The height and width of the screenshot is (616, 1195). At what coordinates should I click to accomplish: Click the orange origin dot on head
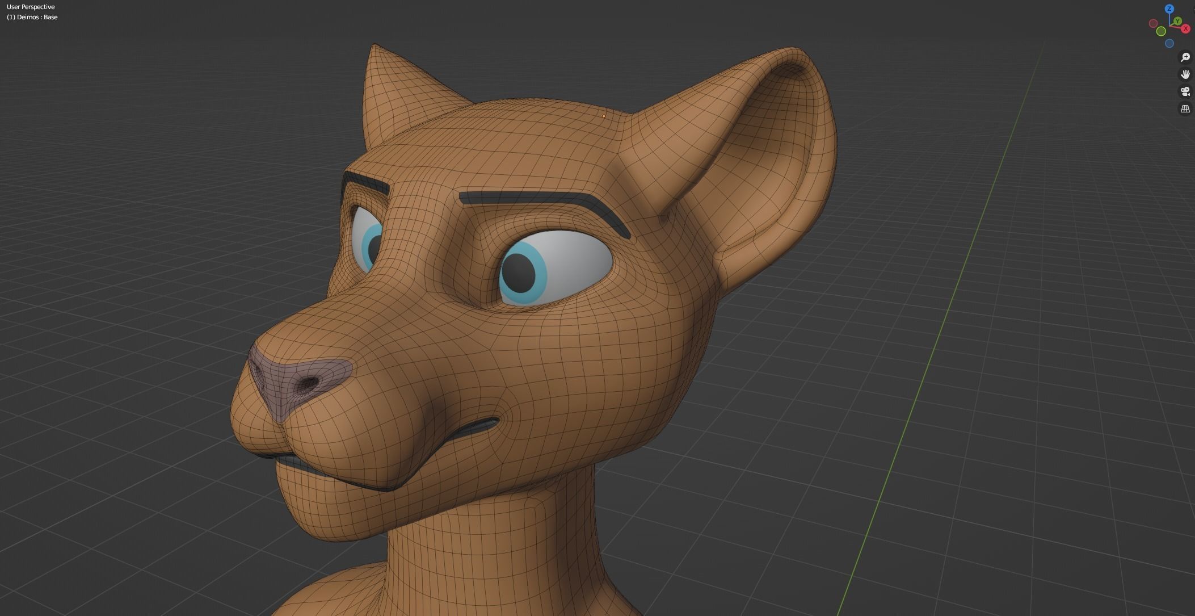[x=604, y=116]
